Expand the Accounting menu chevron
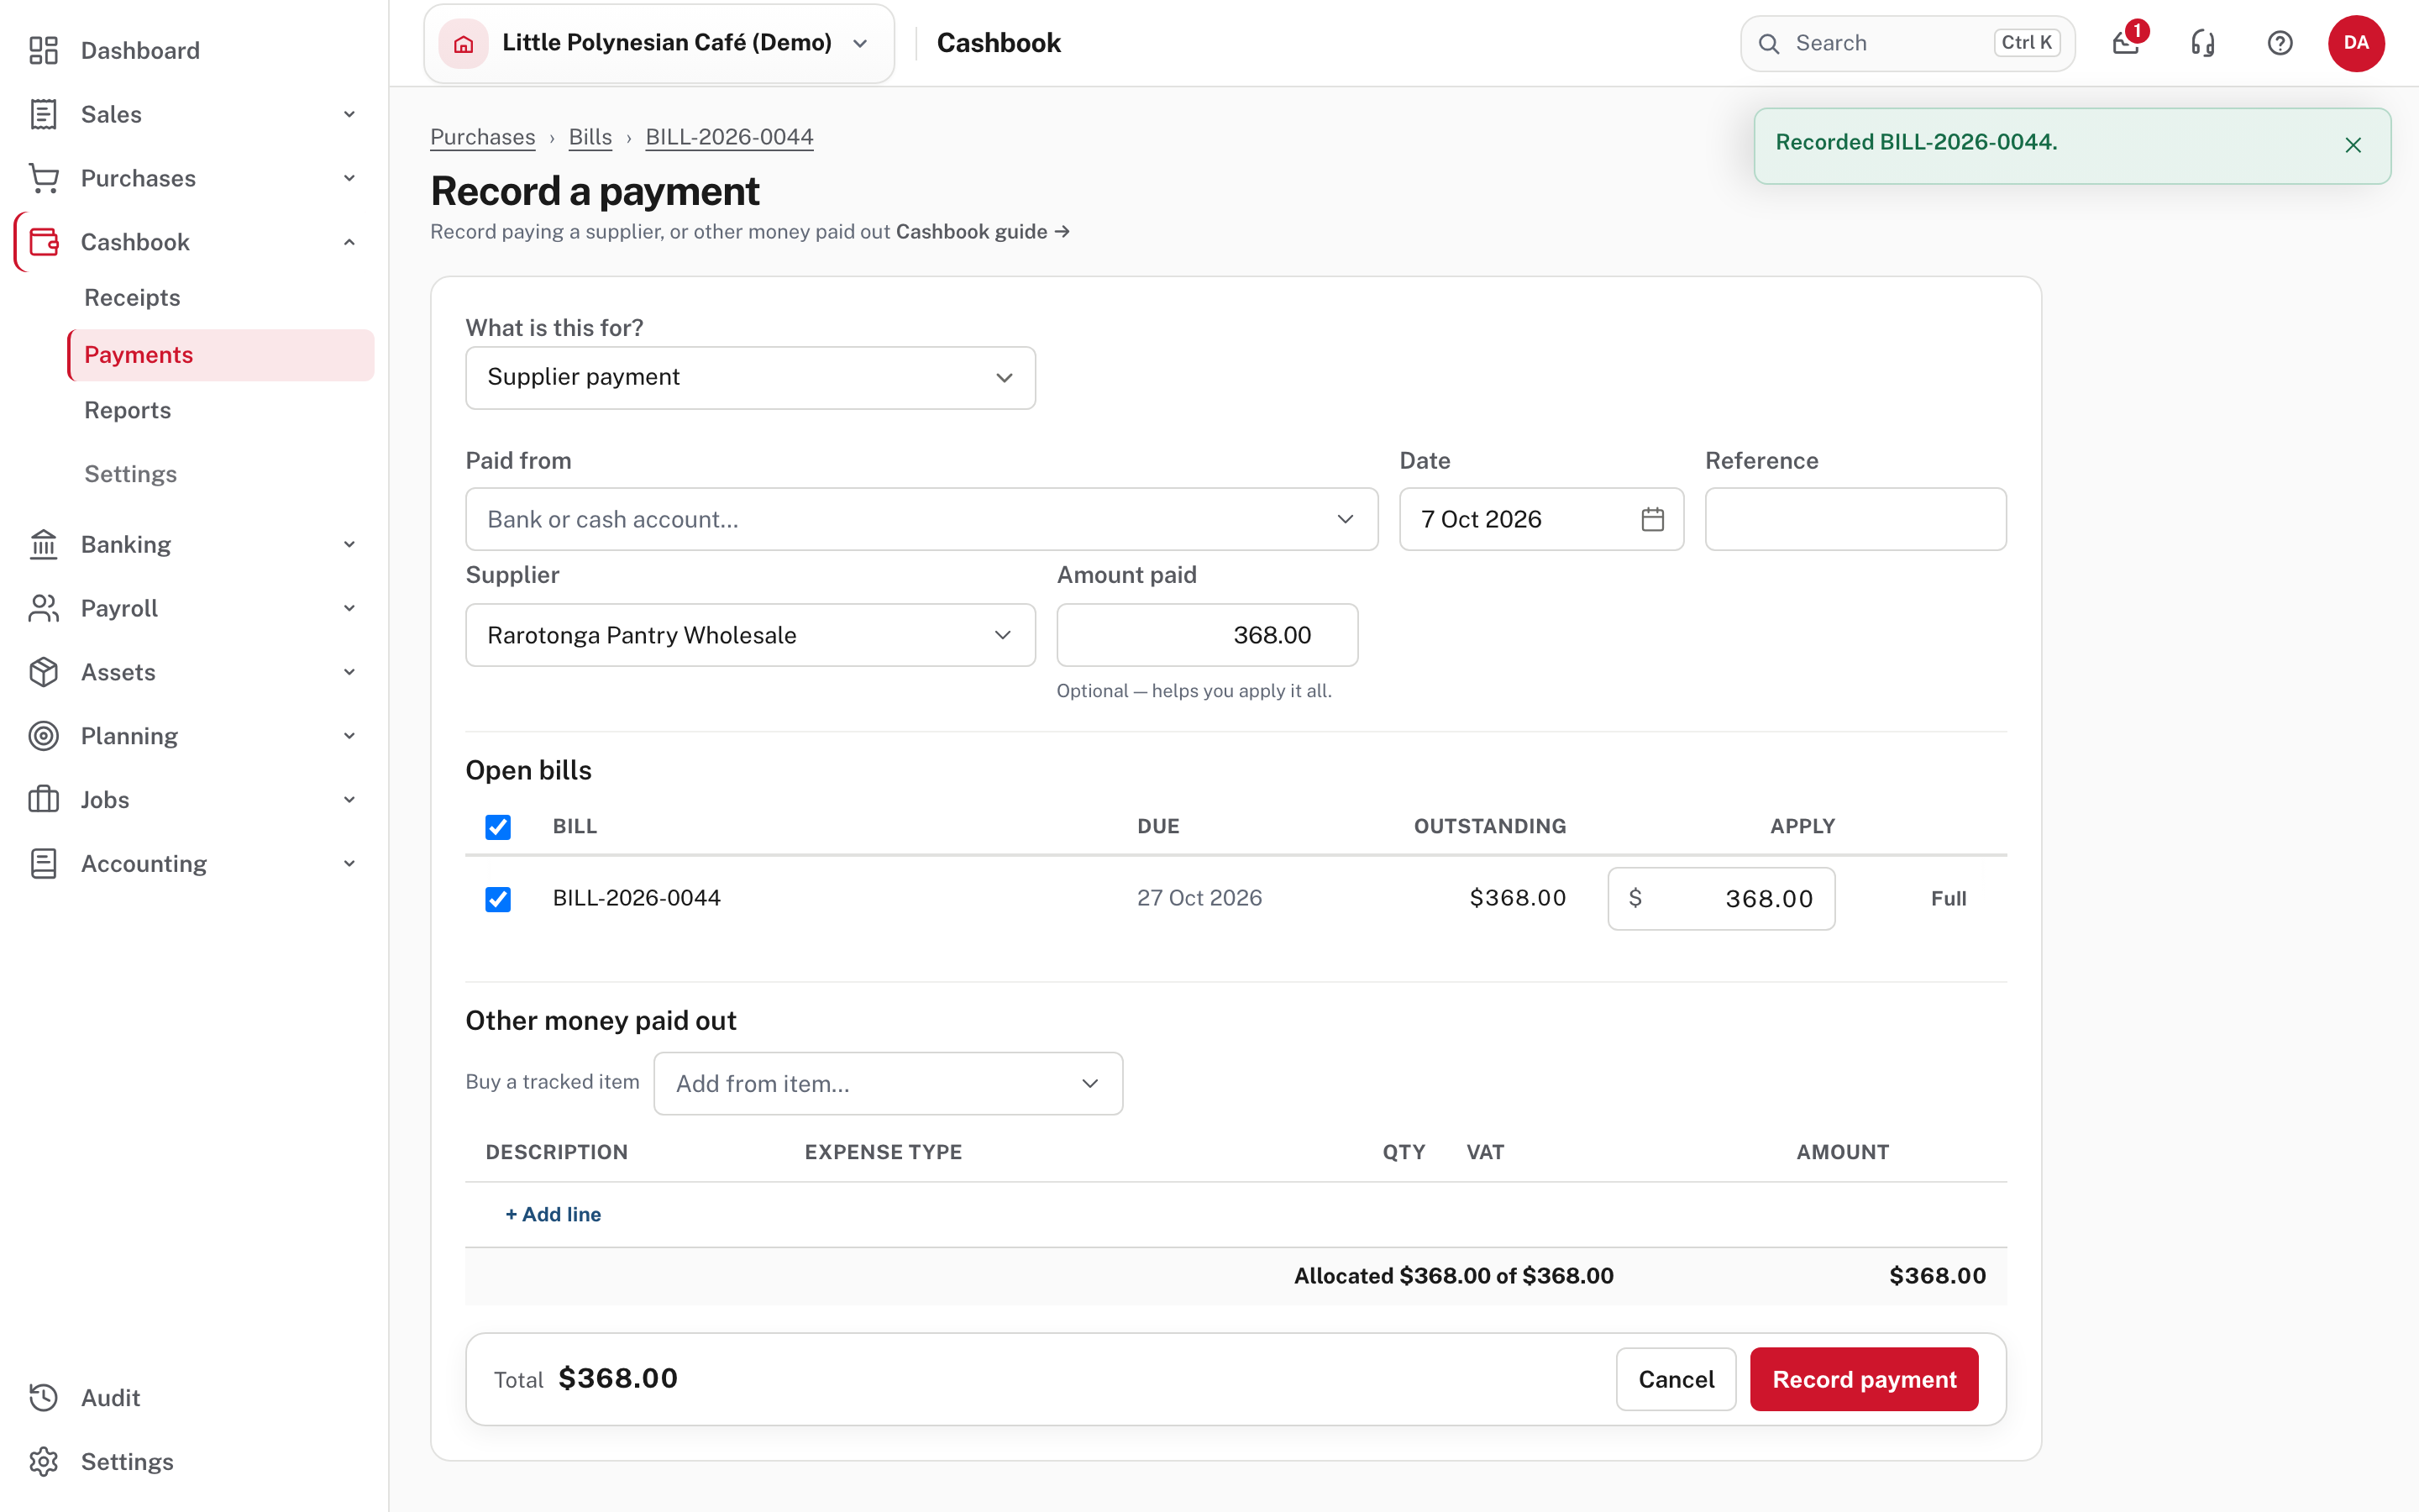This screenshot has width=2419, height=1512. click(x=349, y=864)
